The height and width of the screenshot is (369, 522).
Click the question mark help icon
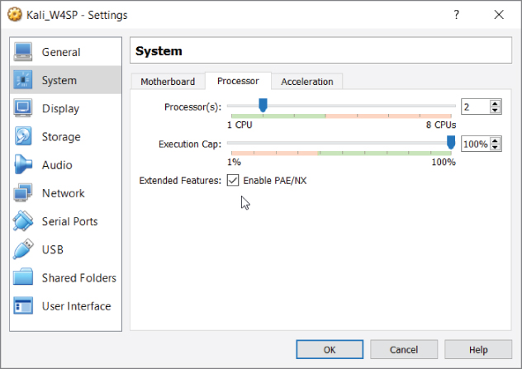457,14
